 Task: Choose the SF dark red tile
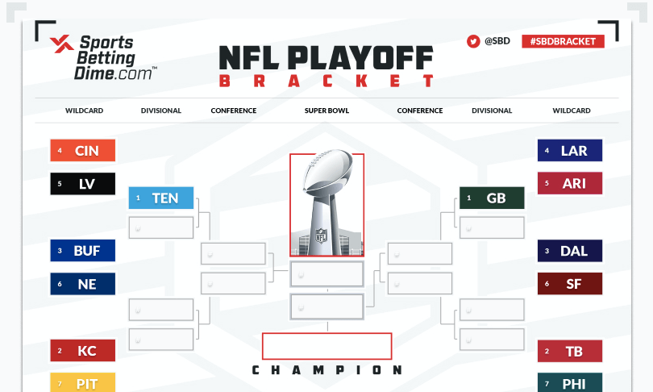coord(570,284)
